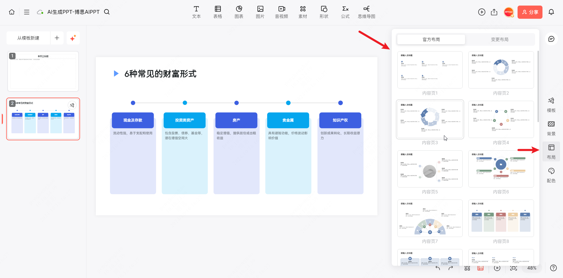Check the cloud sync status icon
Screen dimensions: 563x278
tap(40, 12)
